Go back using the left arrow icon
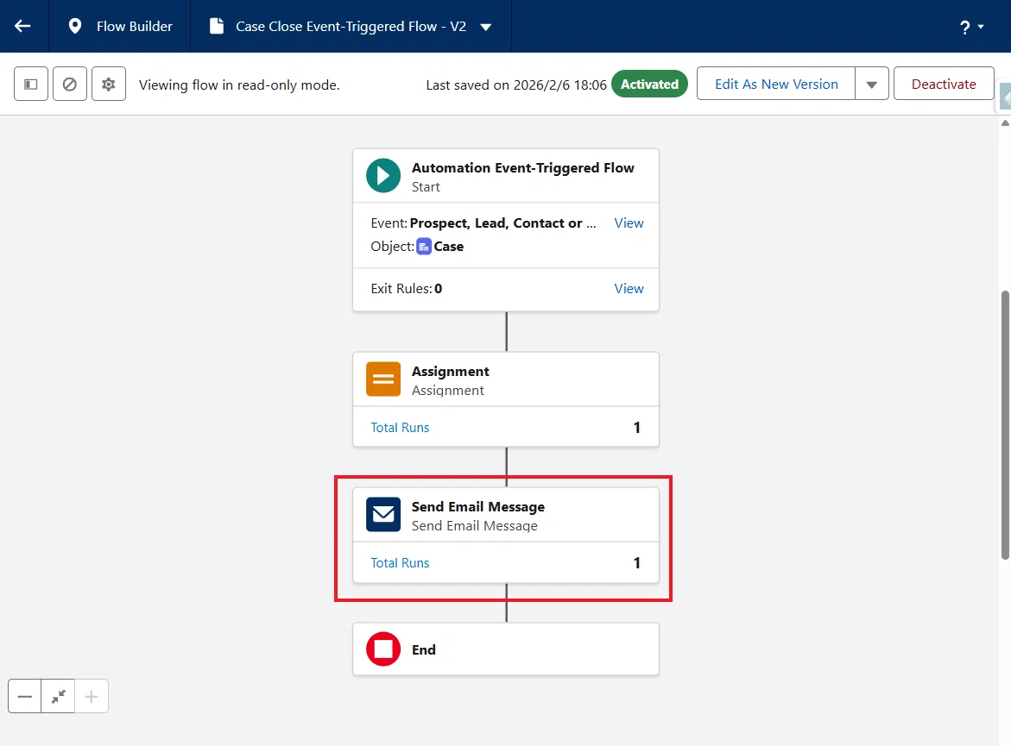The width and height of the screenshot is (1011, 746). coord(23,27)
